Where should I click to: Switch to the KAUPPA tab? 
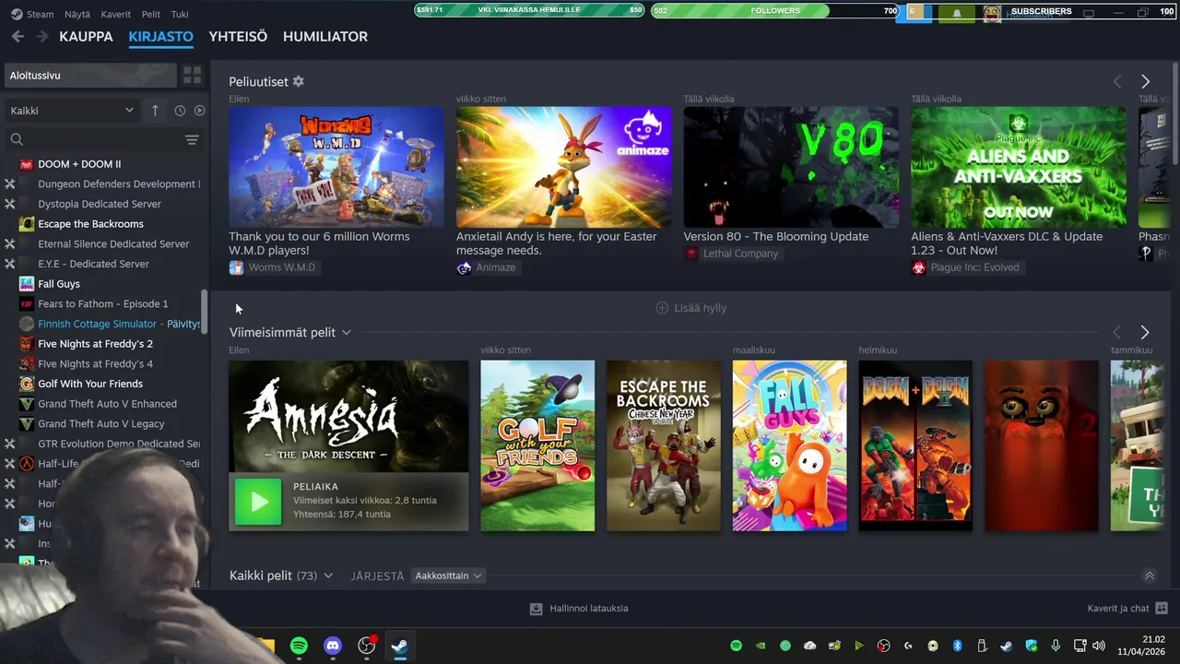coord(86,36)
